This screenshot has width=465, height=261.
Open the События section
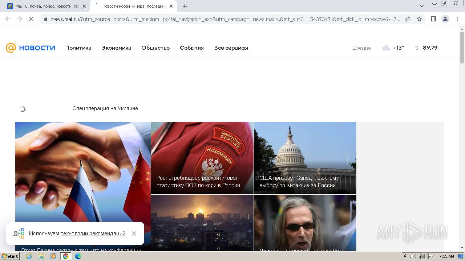[x=192, y=48]
